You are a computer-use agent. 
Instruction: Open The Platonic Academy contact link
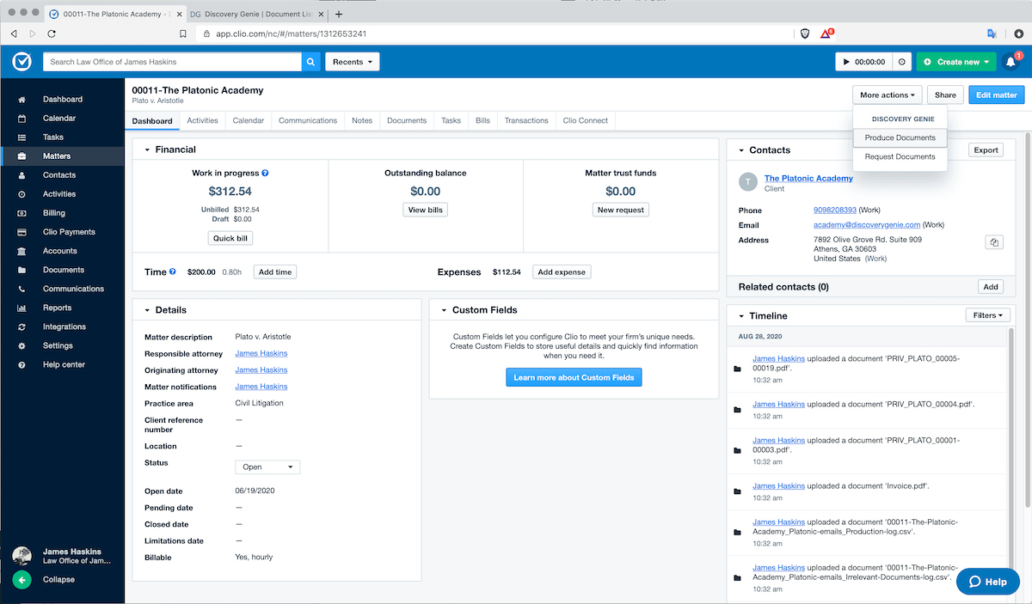pos(808,178)
